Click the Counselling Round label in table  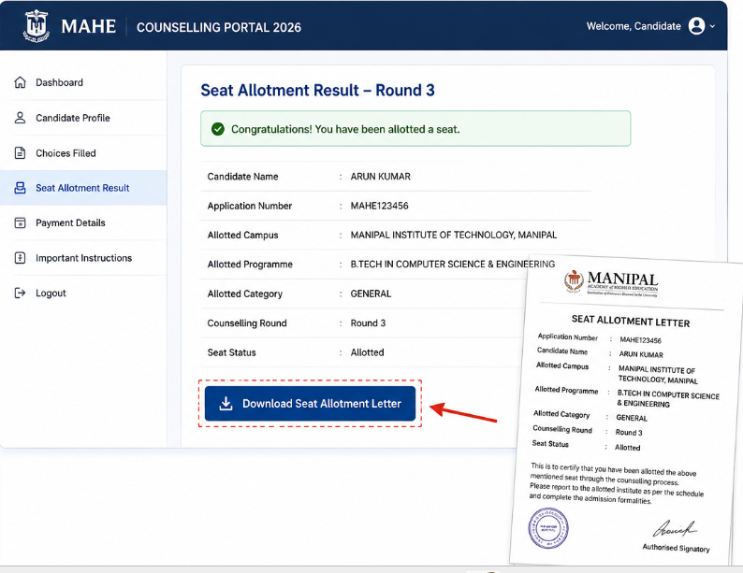coord(247,323)
